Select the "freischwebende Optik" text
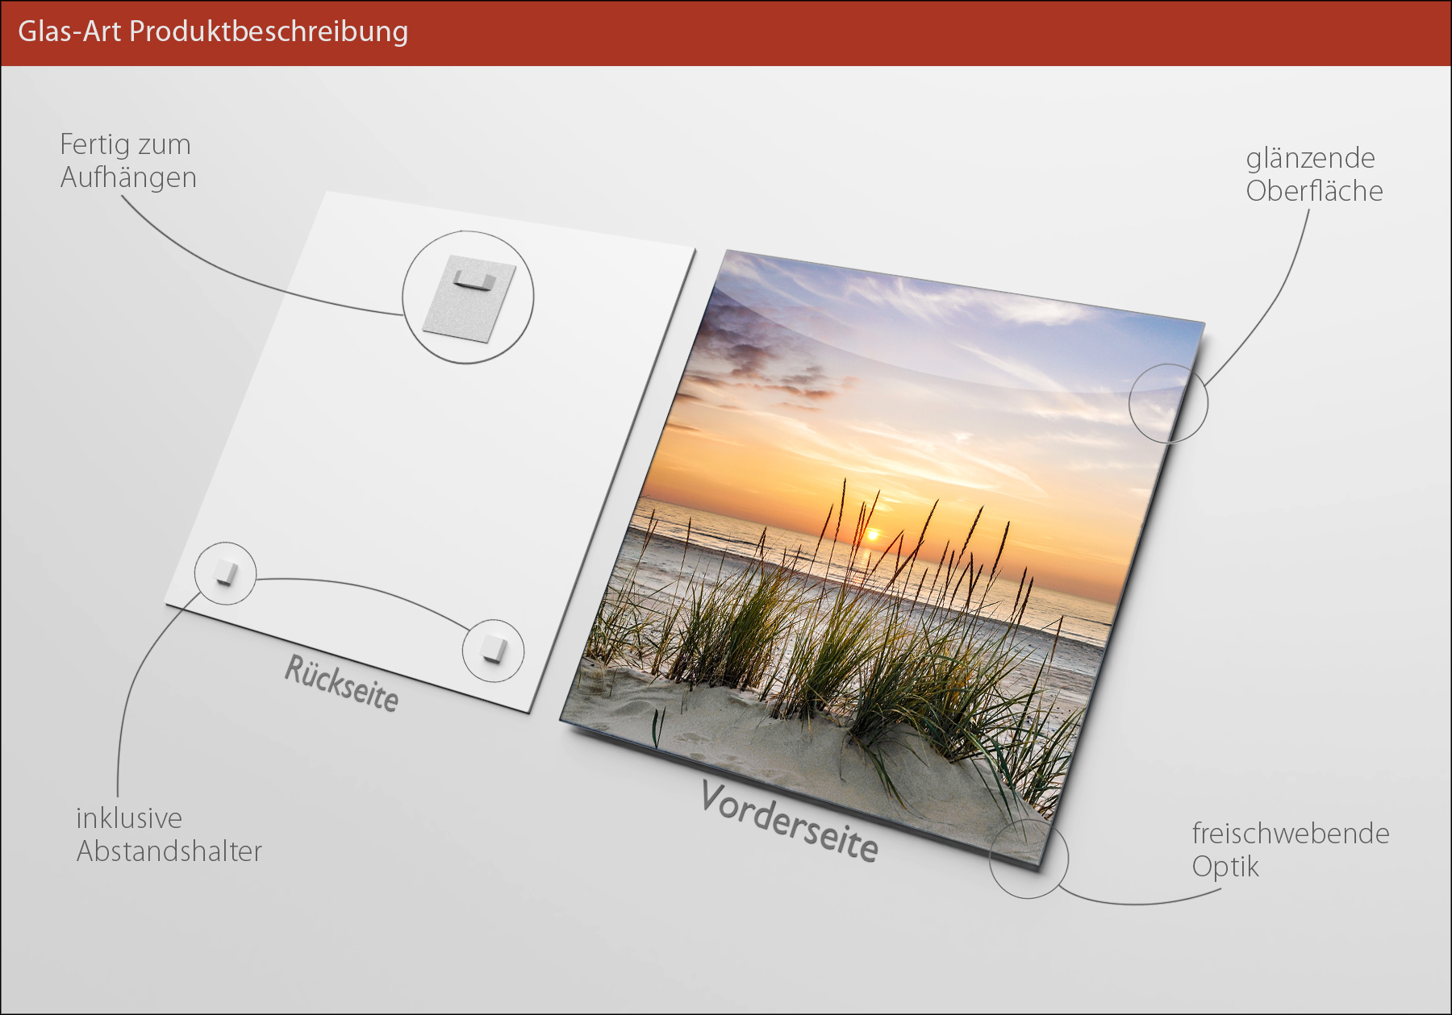 point(1289,849)
